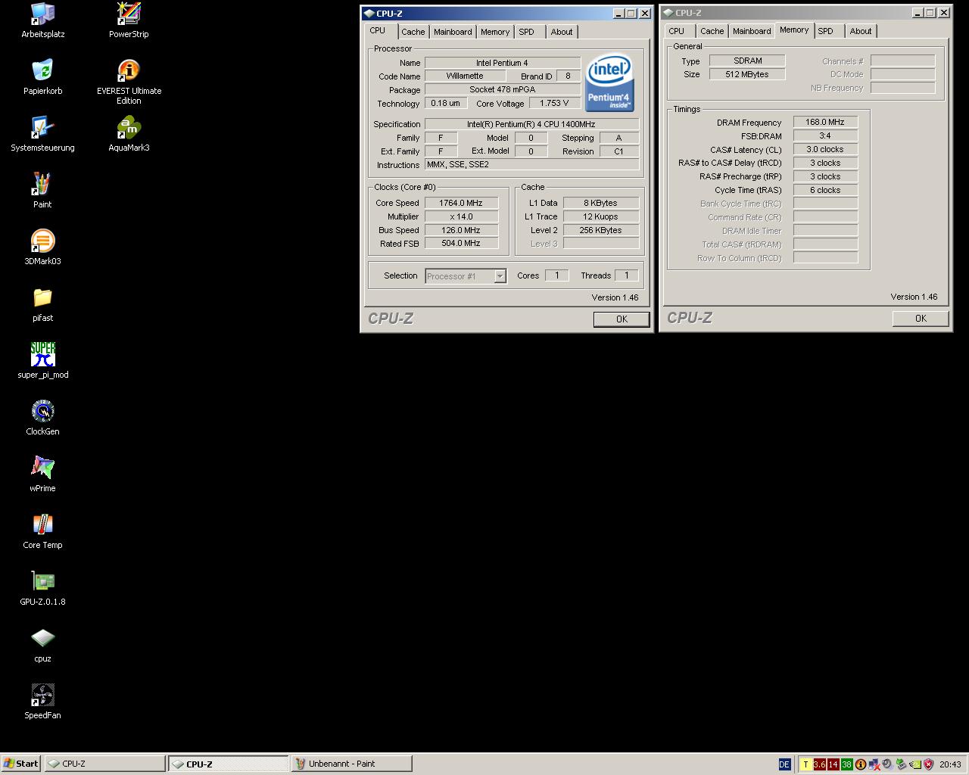
Task: Launch 3DMark03 from the desktop
Action: pos(42,247)
